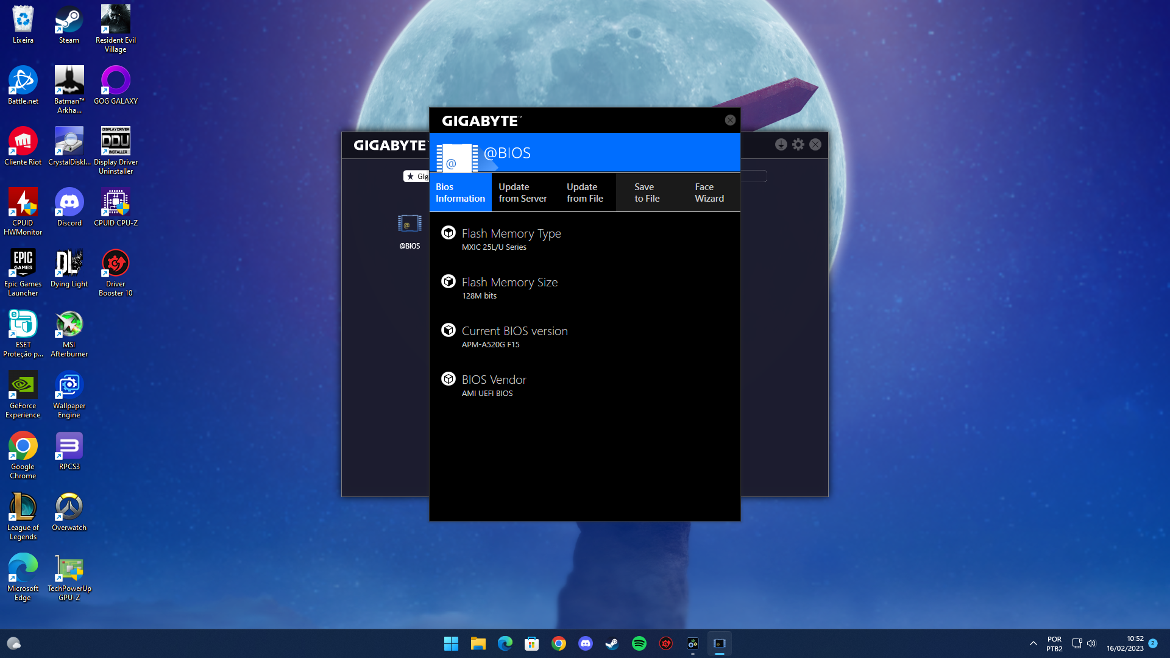
Task: Open Spotify from the taskbar
Action: point(639,643)
